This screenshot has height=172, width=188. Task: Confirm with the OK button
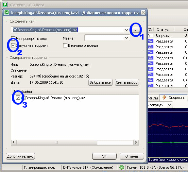click(104, 156)
